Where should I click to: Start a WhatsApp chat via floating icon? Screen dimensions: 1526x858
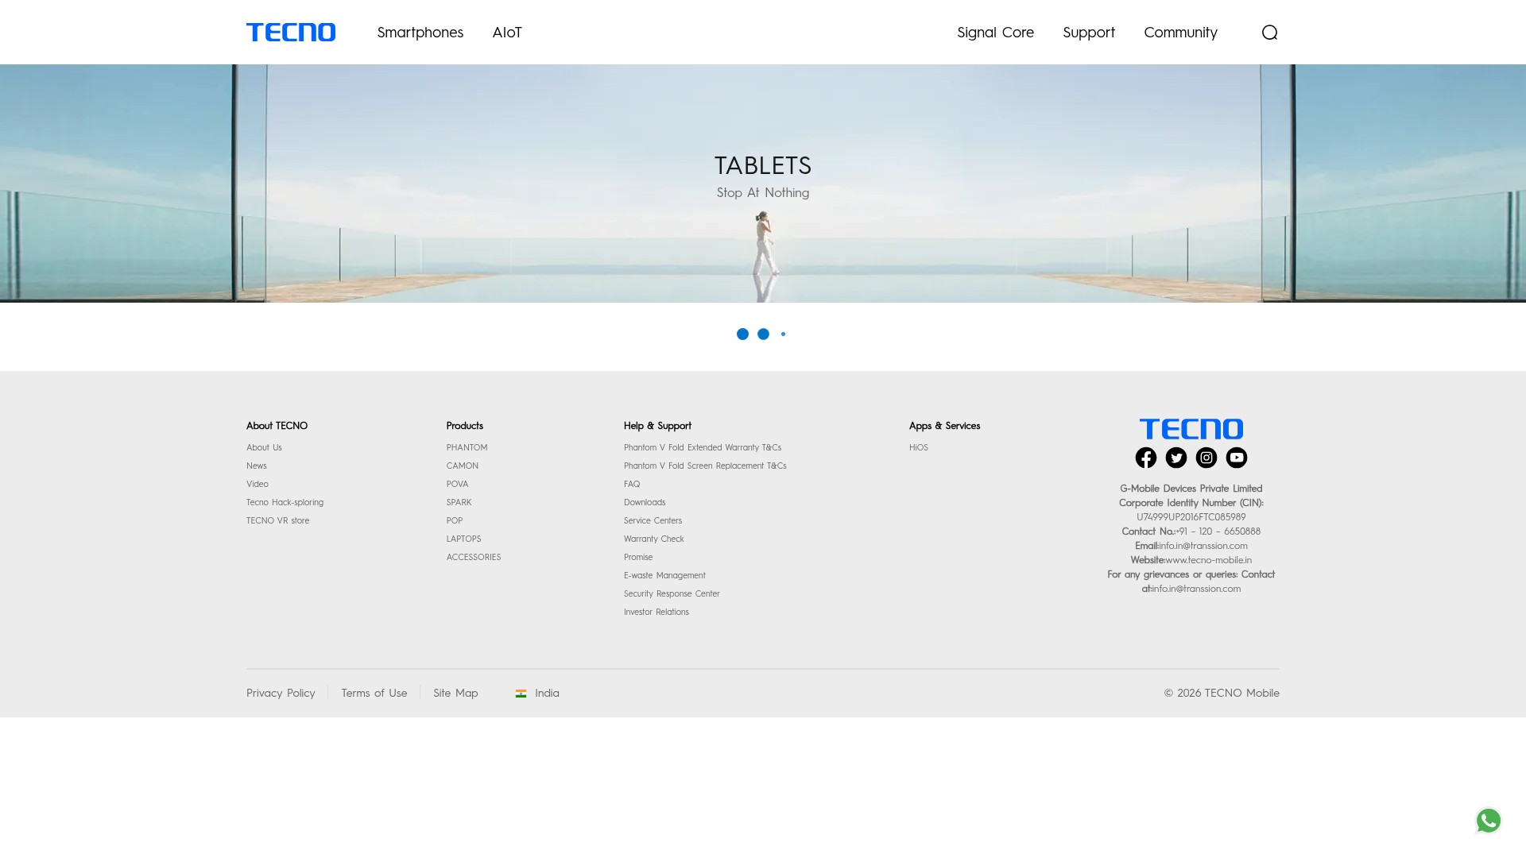[1489, 821]
